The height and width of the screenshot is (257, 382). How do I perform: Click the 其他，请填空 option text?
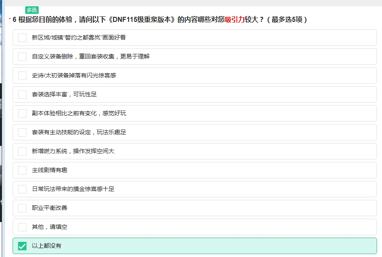50,227
